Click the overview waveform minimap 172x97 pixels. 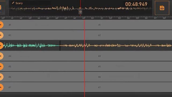(x=80, y=8)
